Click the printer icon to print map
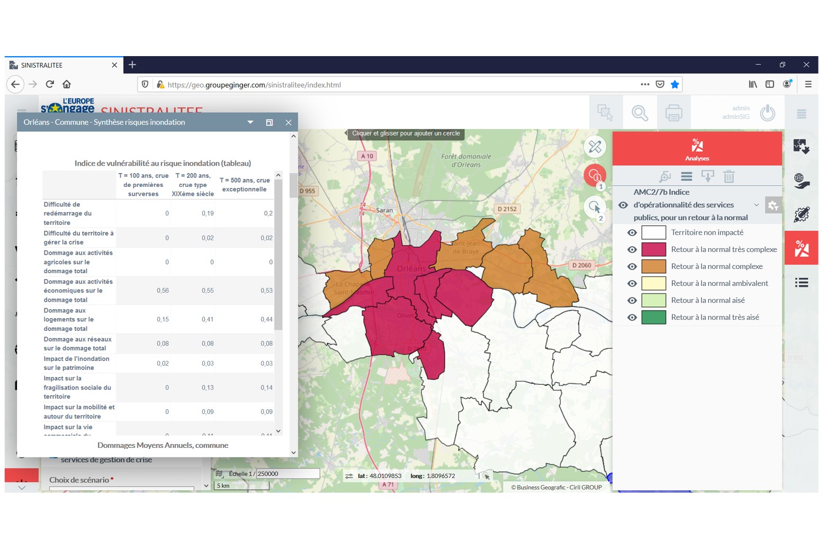The height and width of the screenshot is (550, 827). click(x=673, y=113)
